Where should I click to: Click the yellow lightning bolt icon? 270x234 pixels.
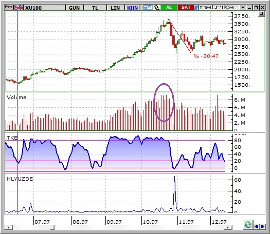pyautogui.click(x=157, y=8)
